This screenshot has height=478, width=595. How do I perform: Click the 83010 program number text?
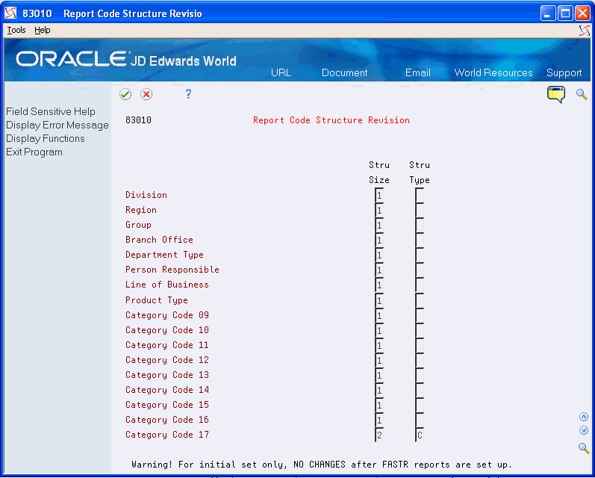coord(138,120)
